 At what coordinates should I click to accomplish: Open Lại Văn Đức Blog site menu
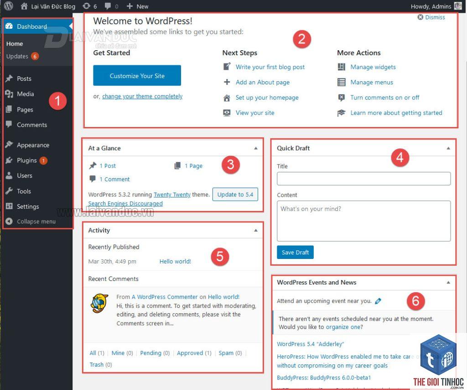coord(53,6)
